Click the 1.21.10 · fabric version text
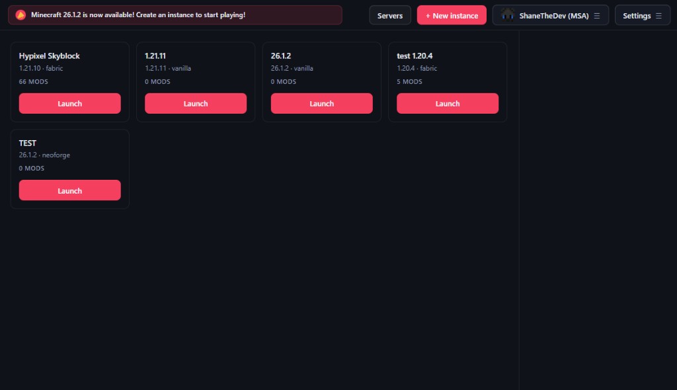677x390 pixels. (x=41, y=68)
